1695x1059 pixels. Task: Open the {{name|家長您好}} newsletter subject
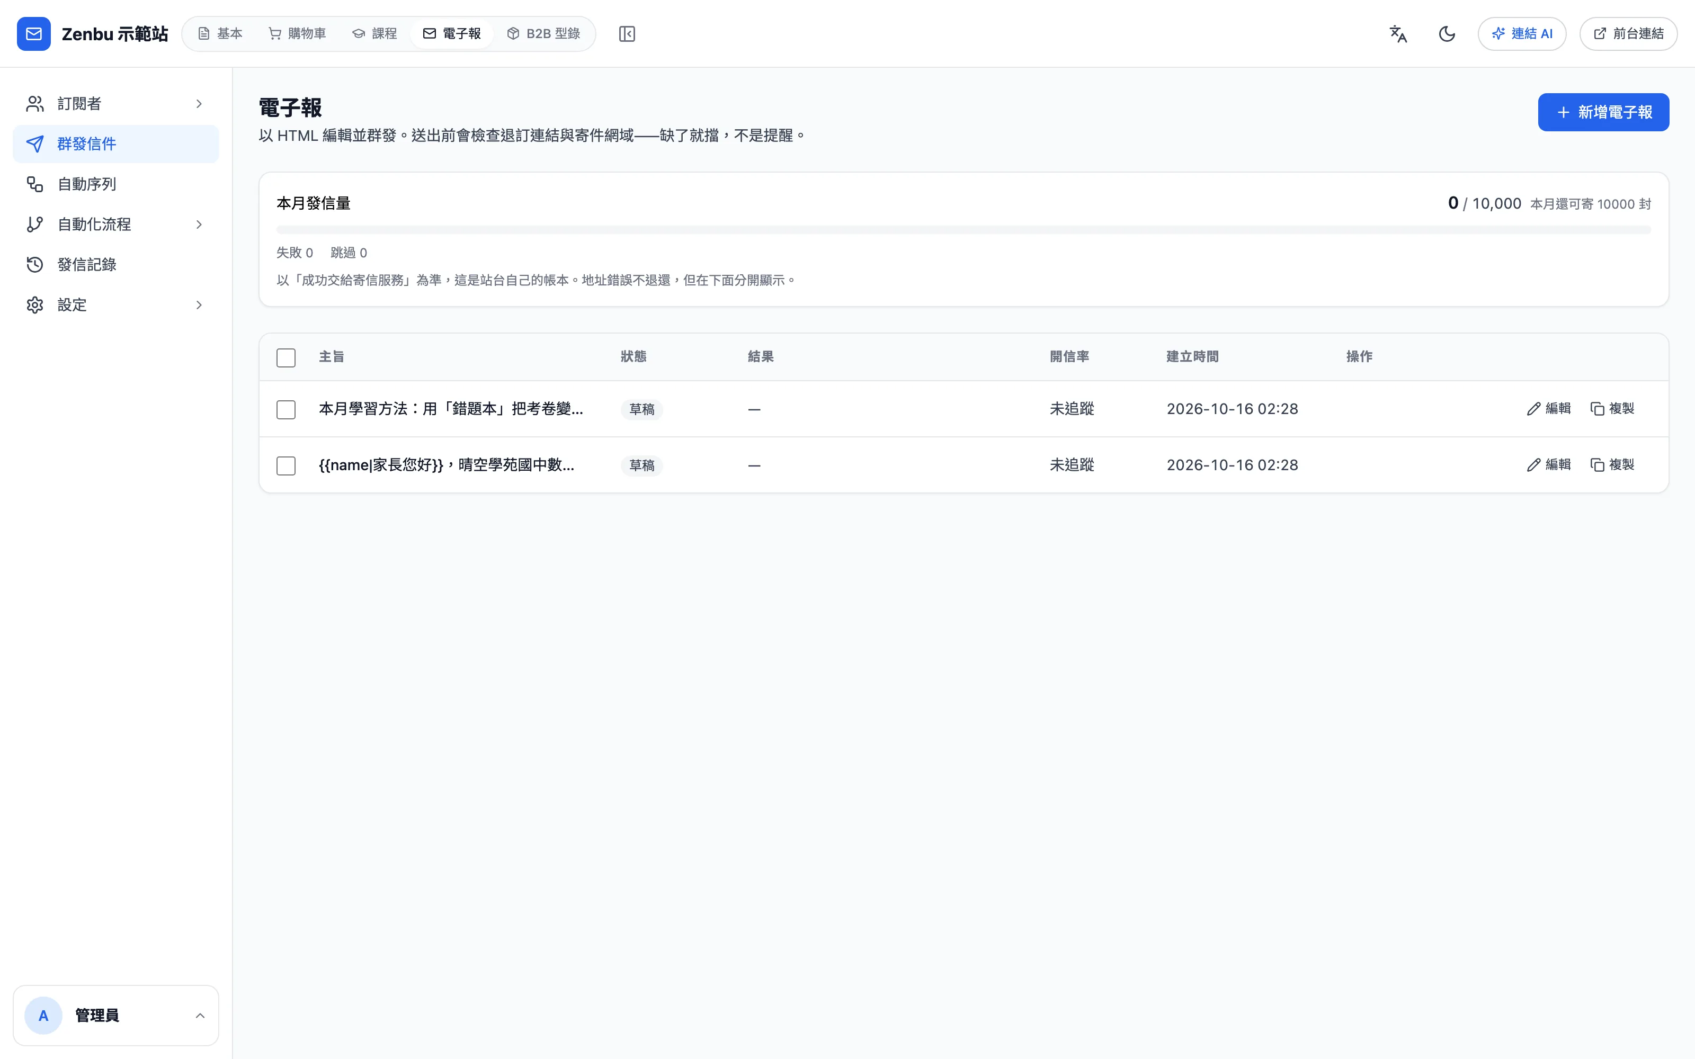point(446,464)
